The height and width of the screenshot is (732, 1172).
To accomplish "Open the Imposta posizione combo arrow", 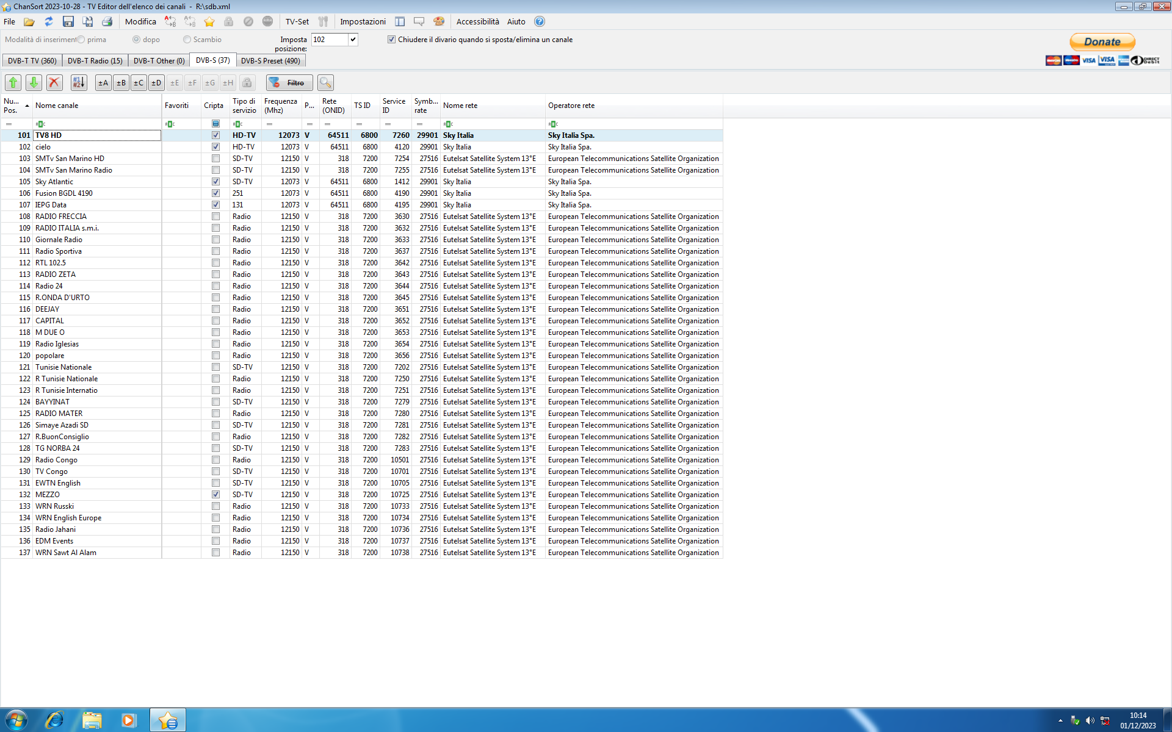I will [353, 40].
